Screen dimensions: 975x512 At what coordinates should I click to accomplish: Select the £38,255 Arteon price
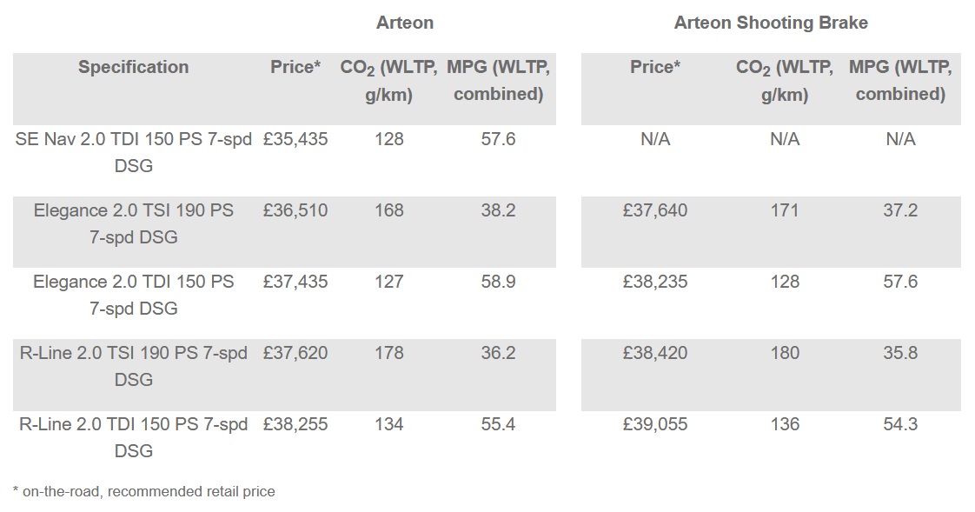tap(295, 424)
